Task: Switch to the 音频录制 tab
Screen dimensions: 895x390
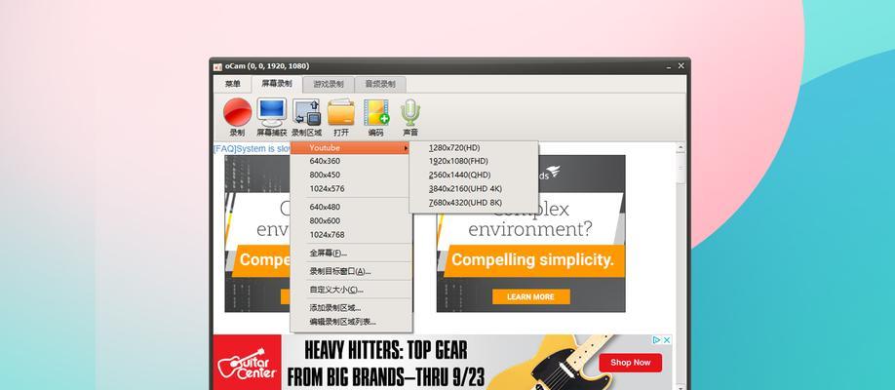Action: (x=380, y=84)
